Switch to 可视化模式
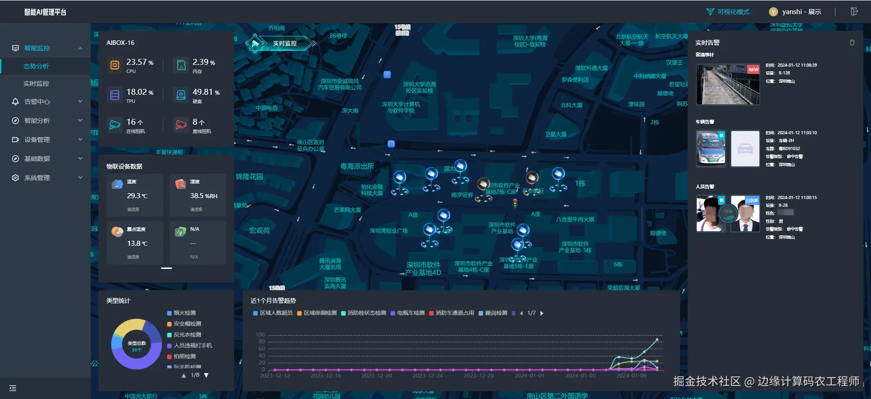The height and width of the screenshot is (399, 871). coord(728,12)
